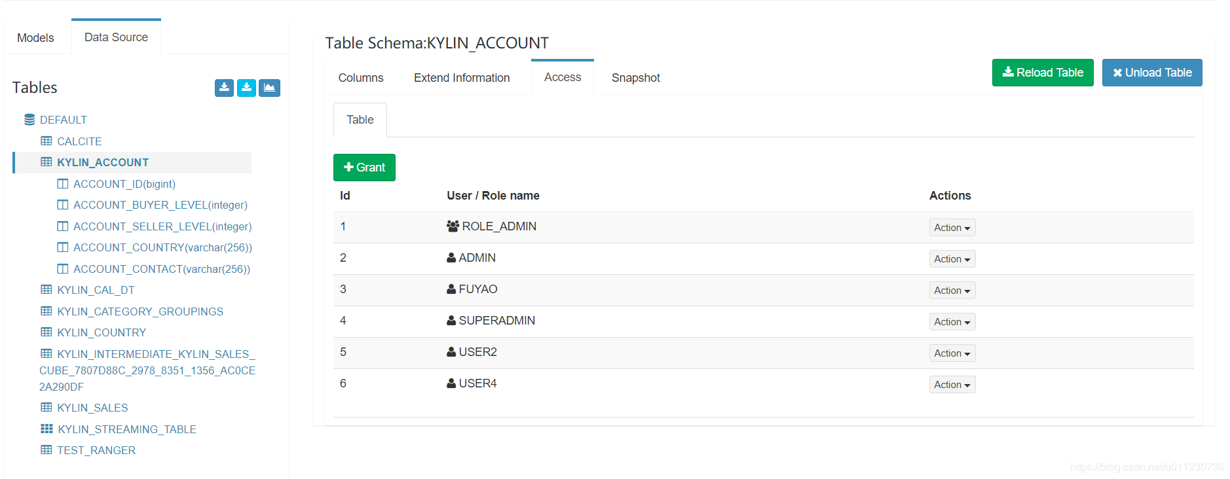Image resolution: width=1230 pixels, height=479 pixels.
Task: Open the TEST_RANGER table
Action: tap(96, 450)
